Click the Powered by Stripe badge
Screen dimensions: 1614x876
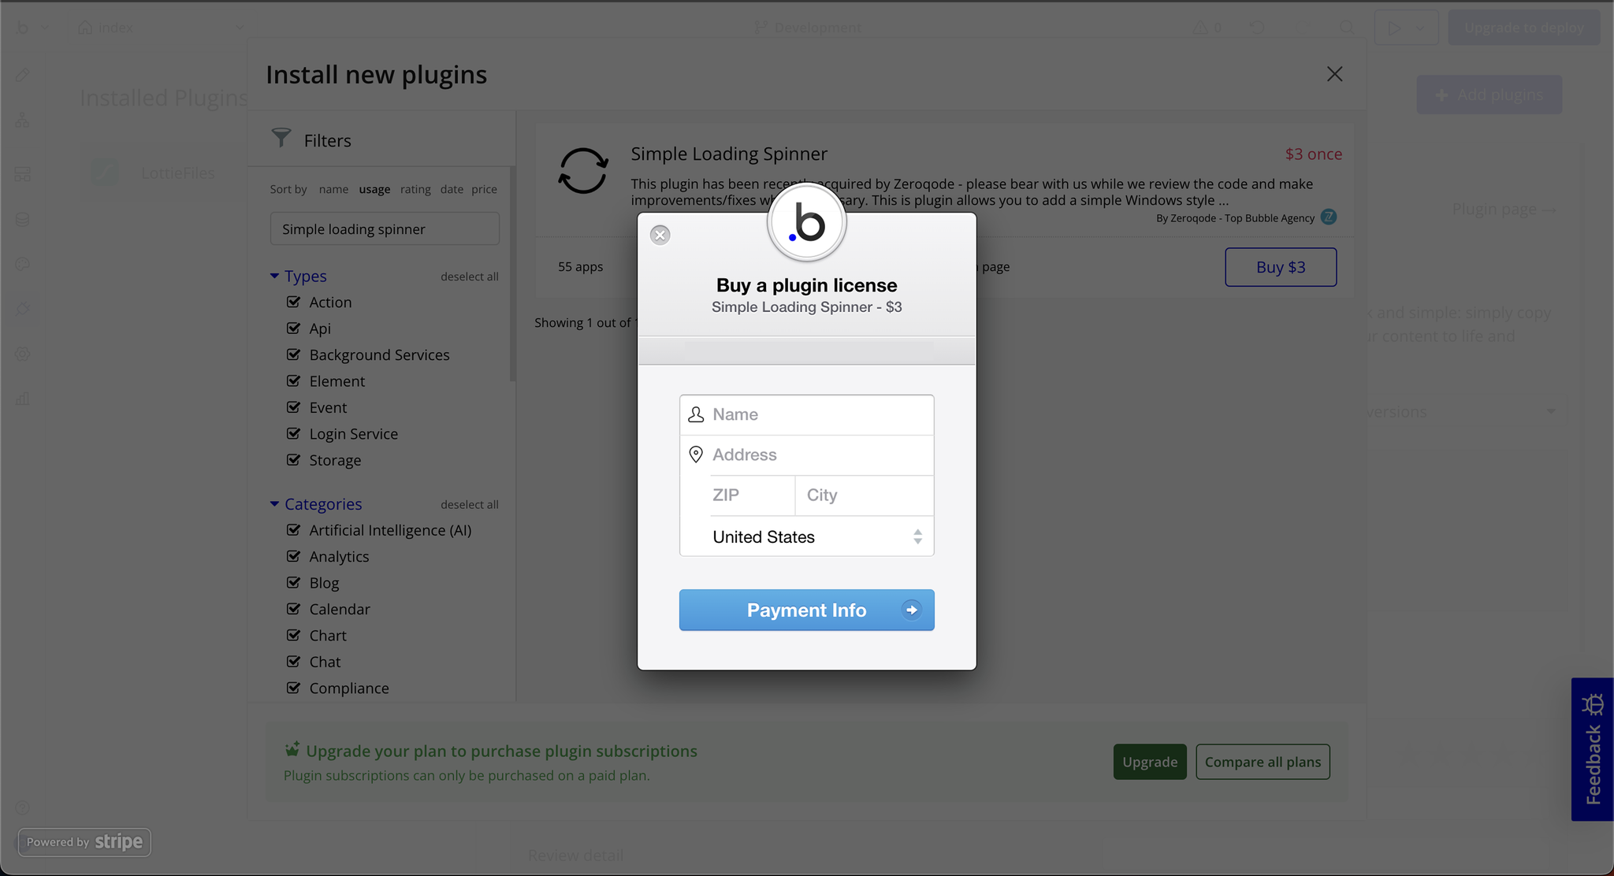coord(84,841)
